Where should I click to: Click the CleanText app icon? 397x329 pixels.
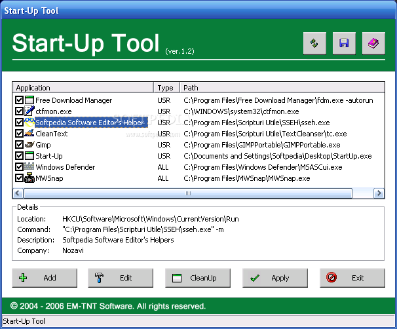click(29, 134)
